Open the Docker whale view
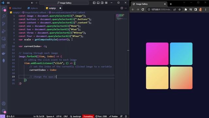The image size is (209, 118). point(4,53)
